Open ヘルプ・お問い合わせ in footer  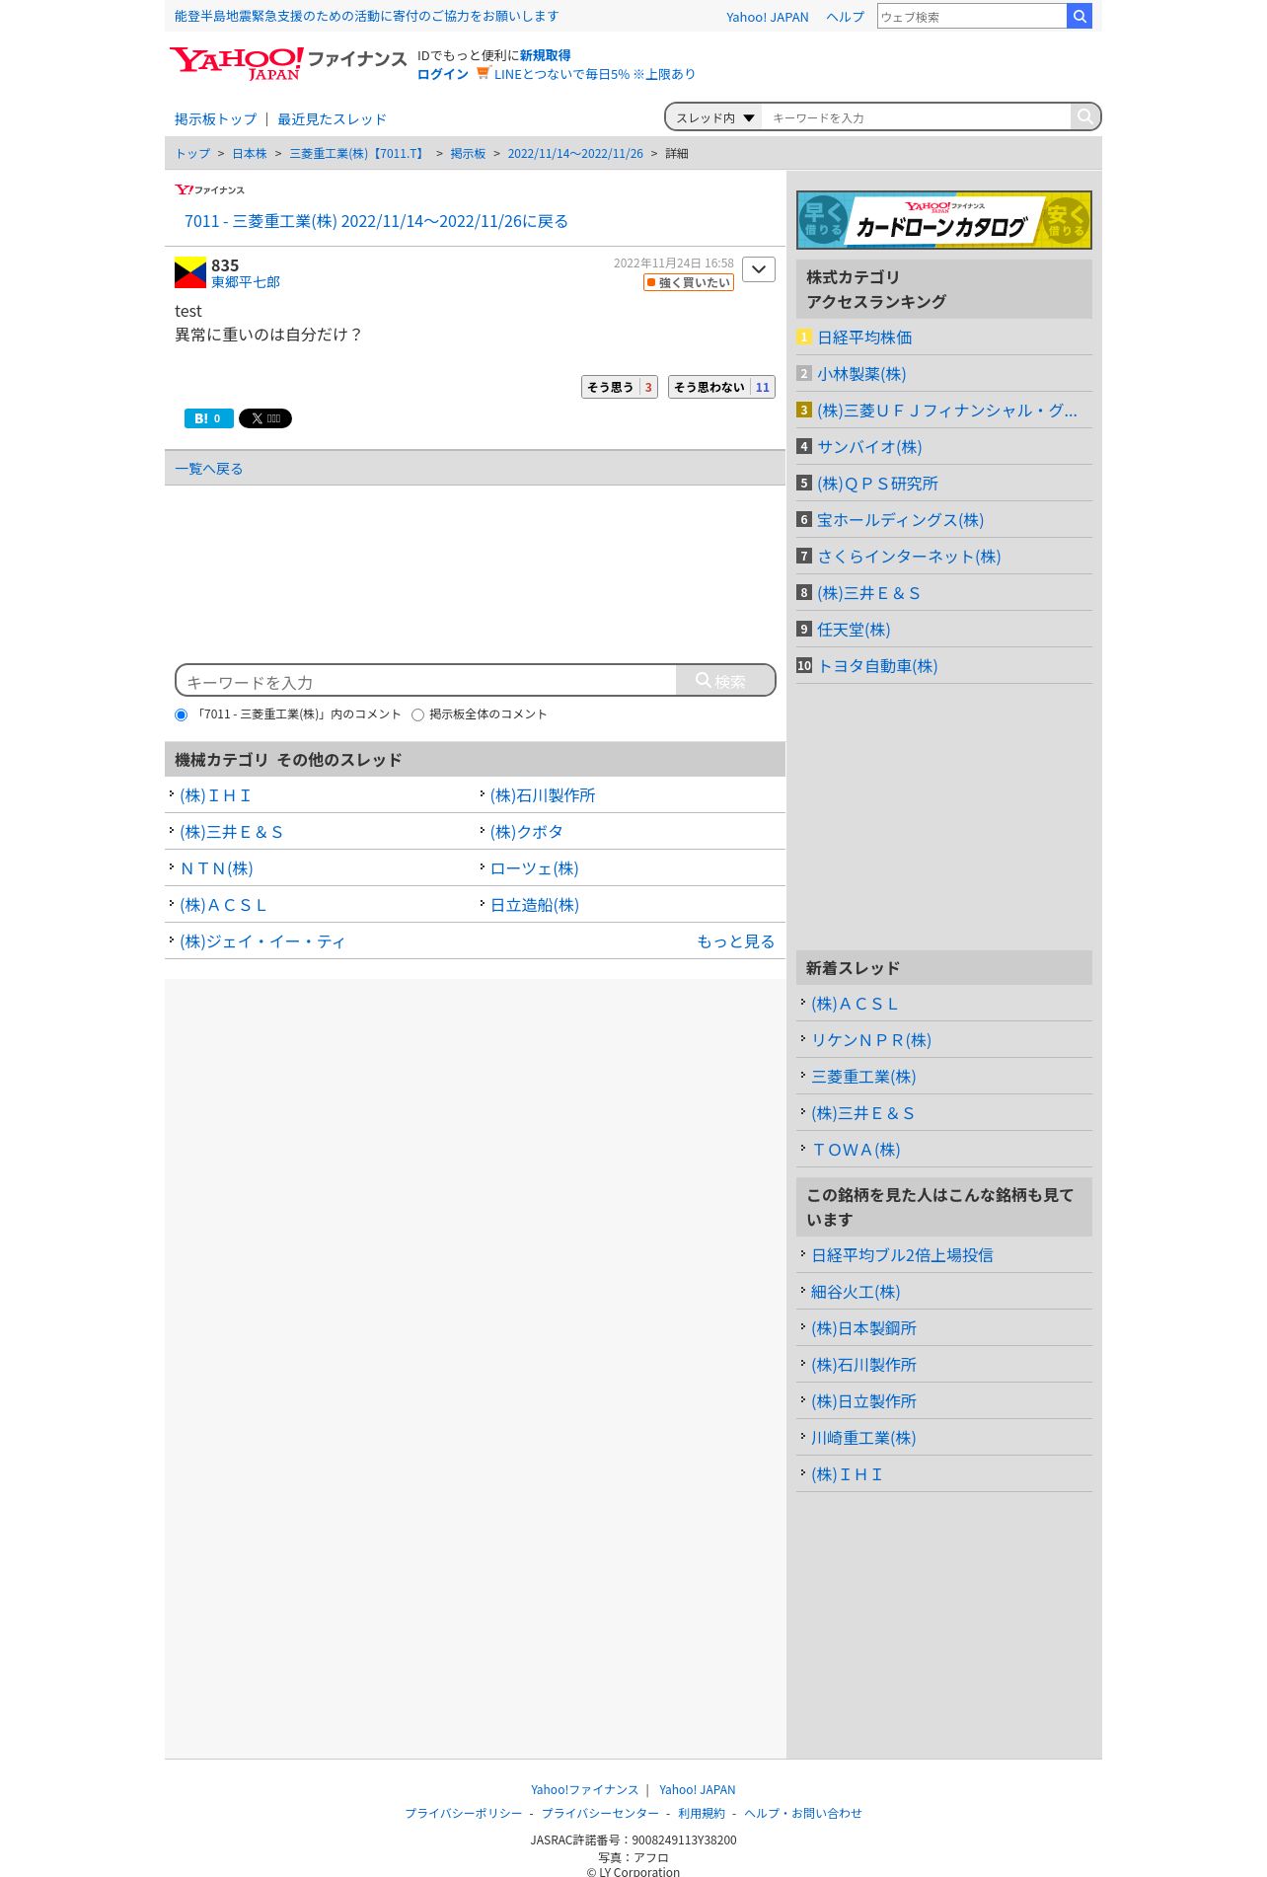(803, 1813)
